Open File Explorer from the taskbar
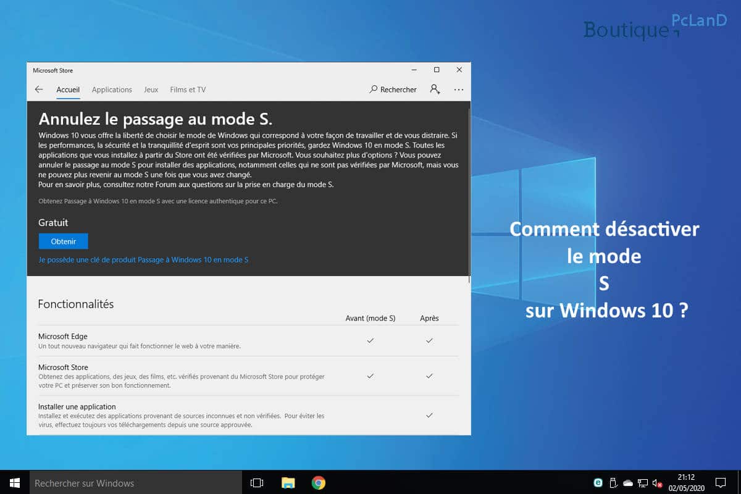Screen dimensions: 741x494 click(x=288, y=483)
